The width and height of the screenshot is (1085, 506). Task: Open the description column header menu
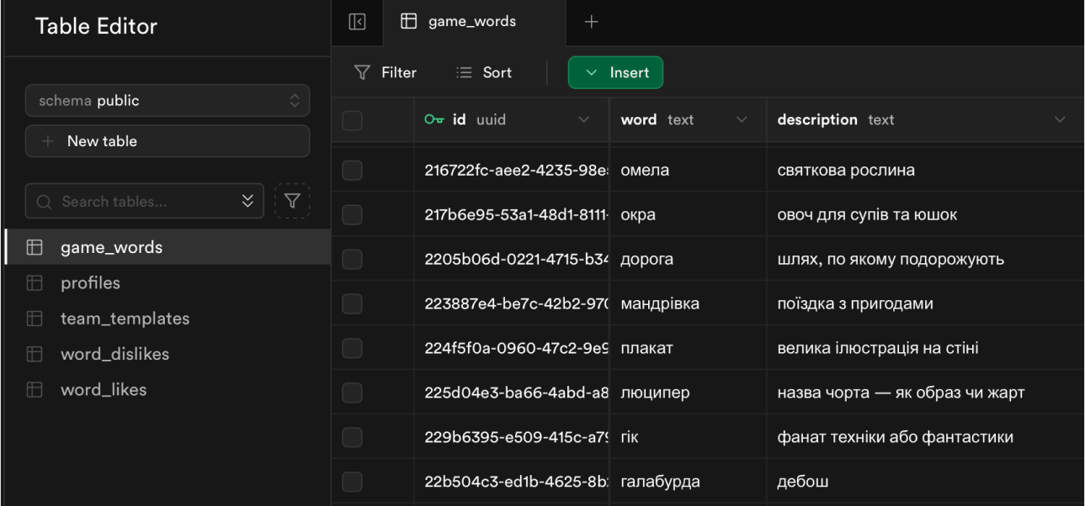1060,120
